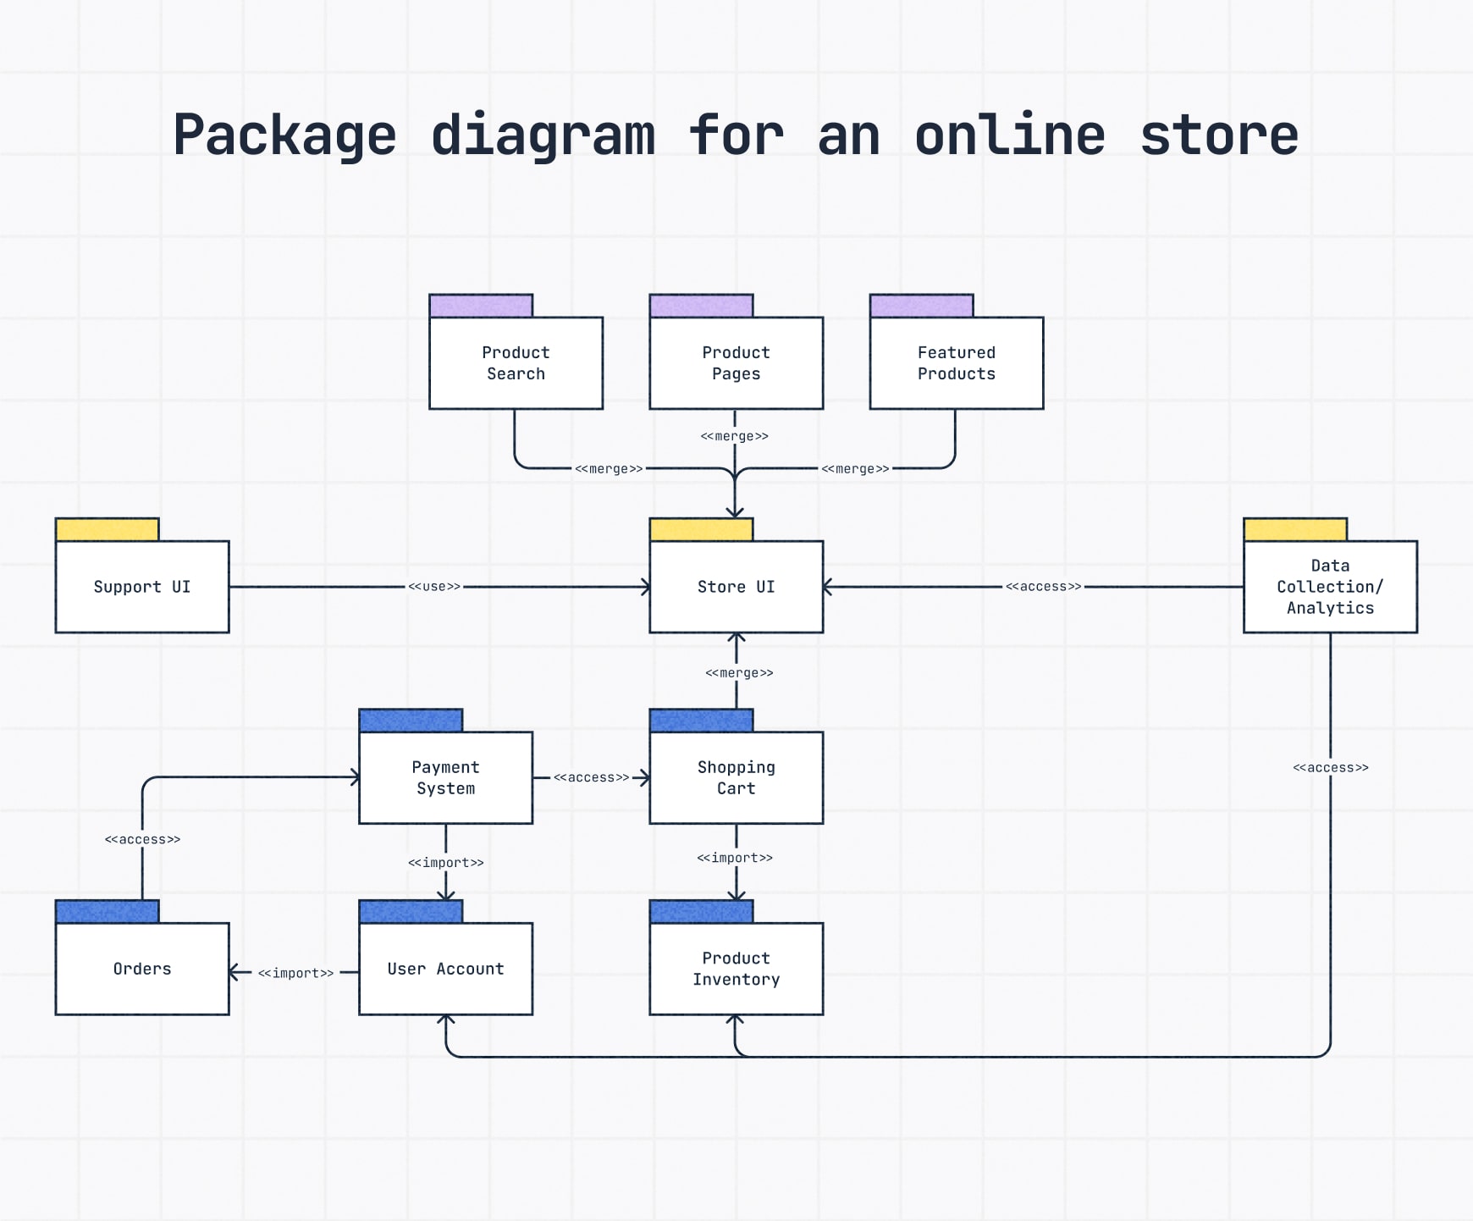
Task: Click arrowhead entering the top of Product Inventory
Action: 736,895
